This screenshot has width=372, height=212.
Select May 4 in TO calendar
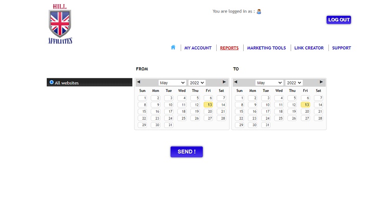[x=279, y=98]
